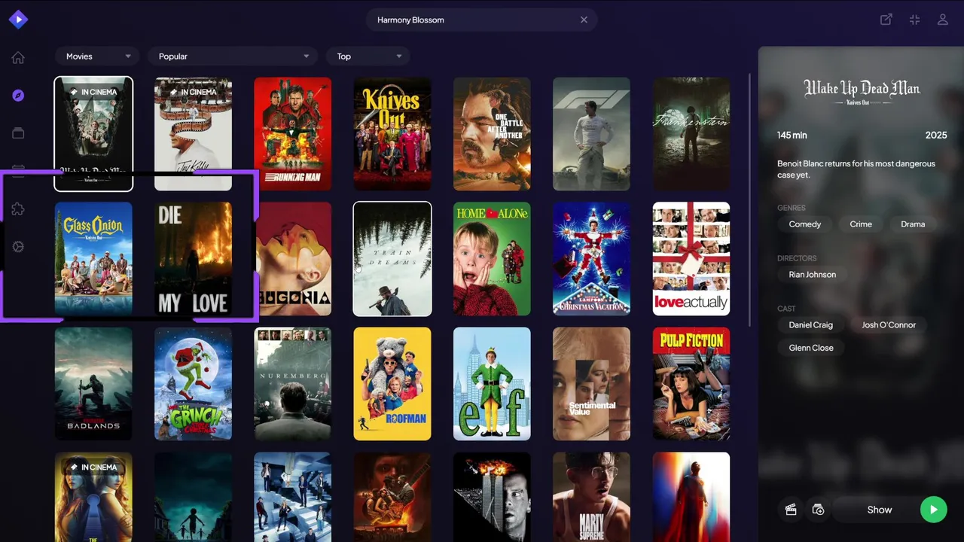Select the Elf poster
The height and width of the screenshot is (542, 964).
pos(492,384)
